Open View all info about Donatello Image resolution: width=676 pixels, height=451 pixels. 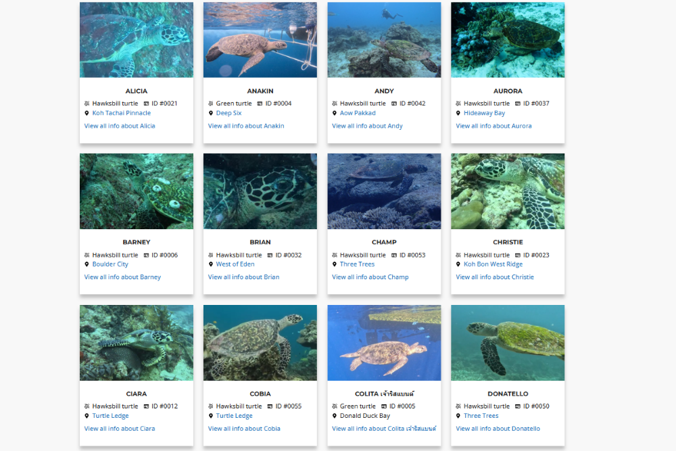point(498,429)
